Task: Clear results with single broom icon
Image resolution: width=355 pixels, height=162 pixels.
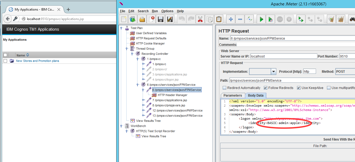Action: [x=331, y=19]
